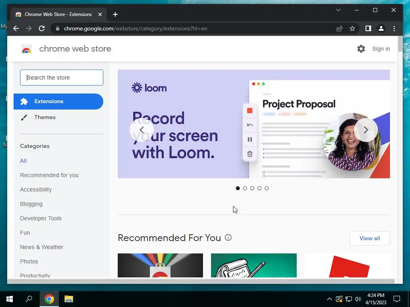Select the Extensions sidebar tab
The width and height of the screenshot is (410, 307).
[58, 101]
